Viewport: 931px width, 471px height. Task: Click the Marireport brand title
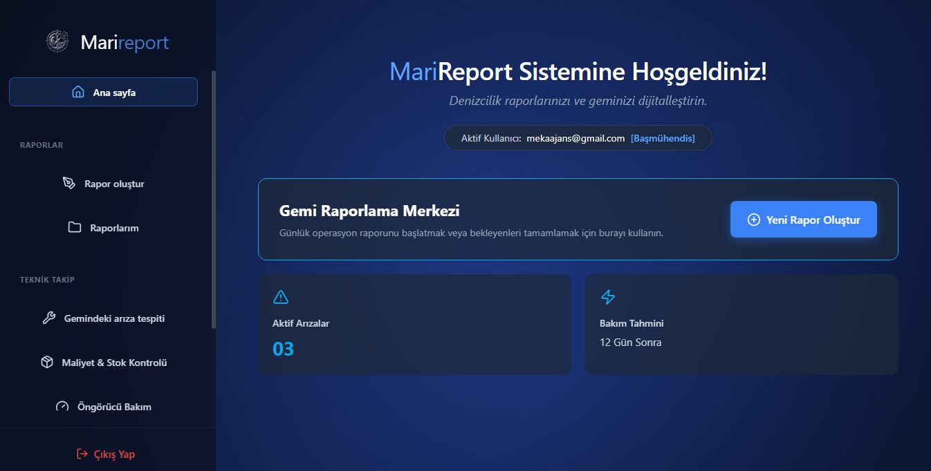point(125,42)
